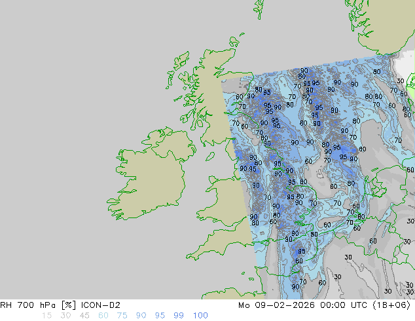415x321 pixels.
Task: Select the blue 99 legend value
Action: tap(179, 316)
